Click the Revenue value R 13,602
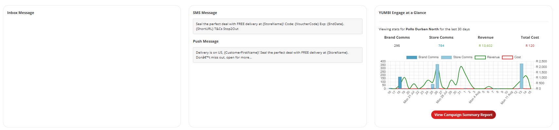This screenshot has width=559, height=130. point(485,46)
